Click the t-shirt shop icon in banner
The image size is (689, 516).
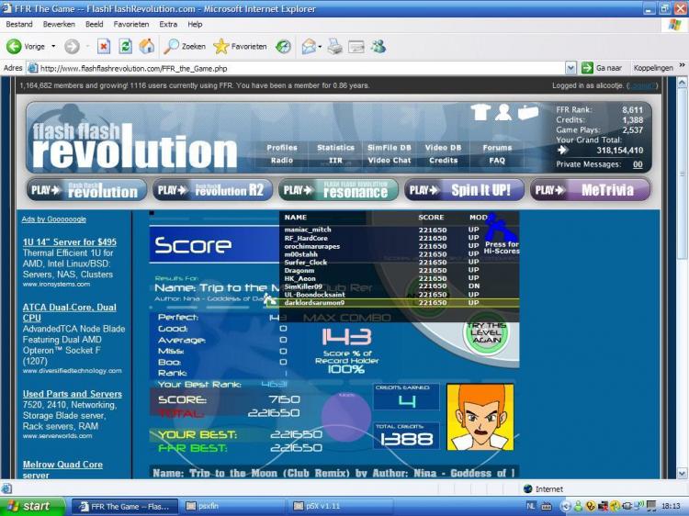480,112
